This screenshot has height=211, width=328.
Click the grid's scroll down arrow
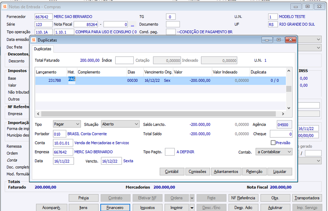pos(289,108)
